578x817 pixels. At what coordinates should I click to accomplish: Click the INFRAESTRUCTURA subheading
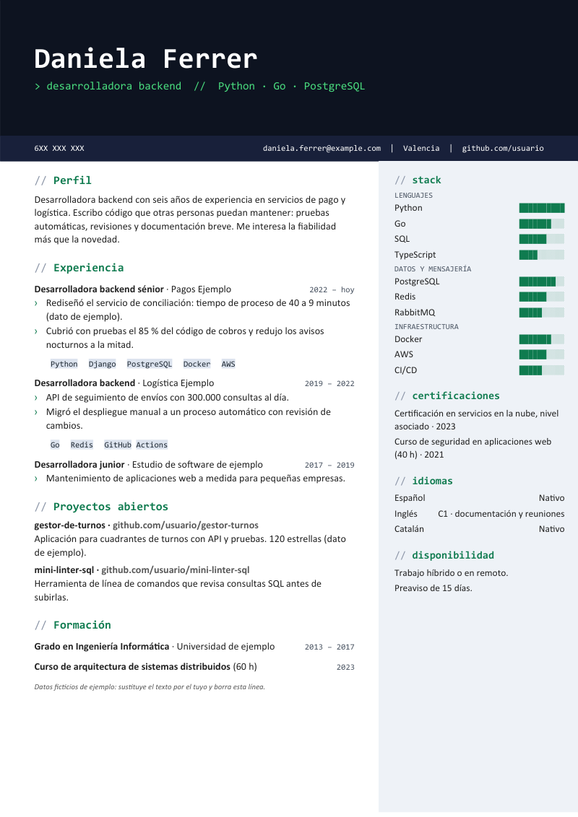427,327
